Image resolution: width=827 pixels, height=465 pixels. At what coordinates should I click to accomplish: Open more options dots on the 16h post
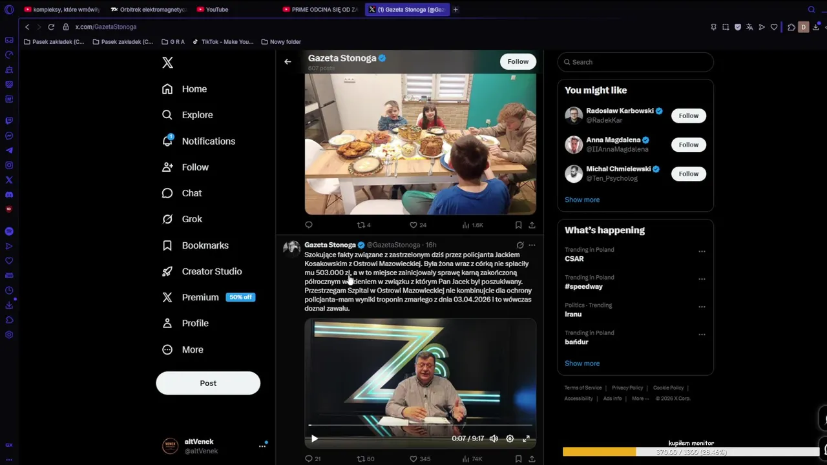click(x=532, y=245)
